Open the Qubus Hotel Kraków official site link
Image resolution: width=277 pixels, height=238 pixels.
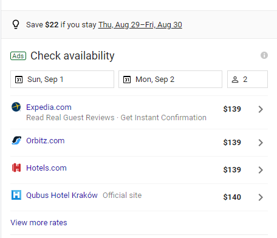tap(62, 195)
